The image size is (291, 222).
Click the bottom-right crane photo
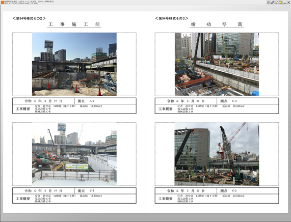coord(217,154)
